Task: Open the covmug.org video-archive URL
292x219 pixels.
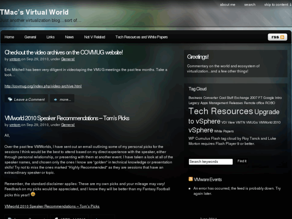Action: (x=43, y=86)
